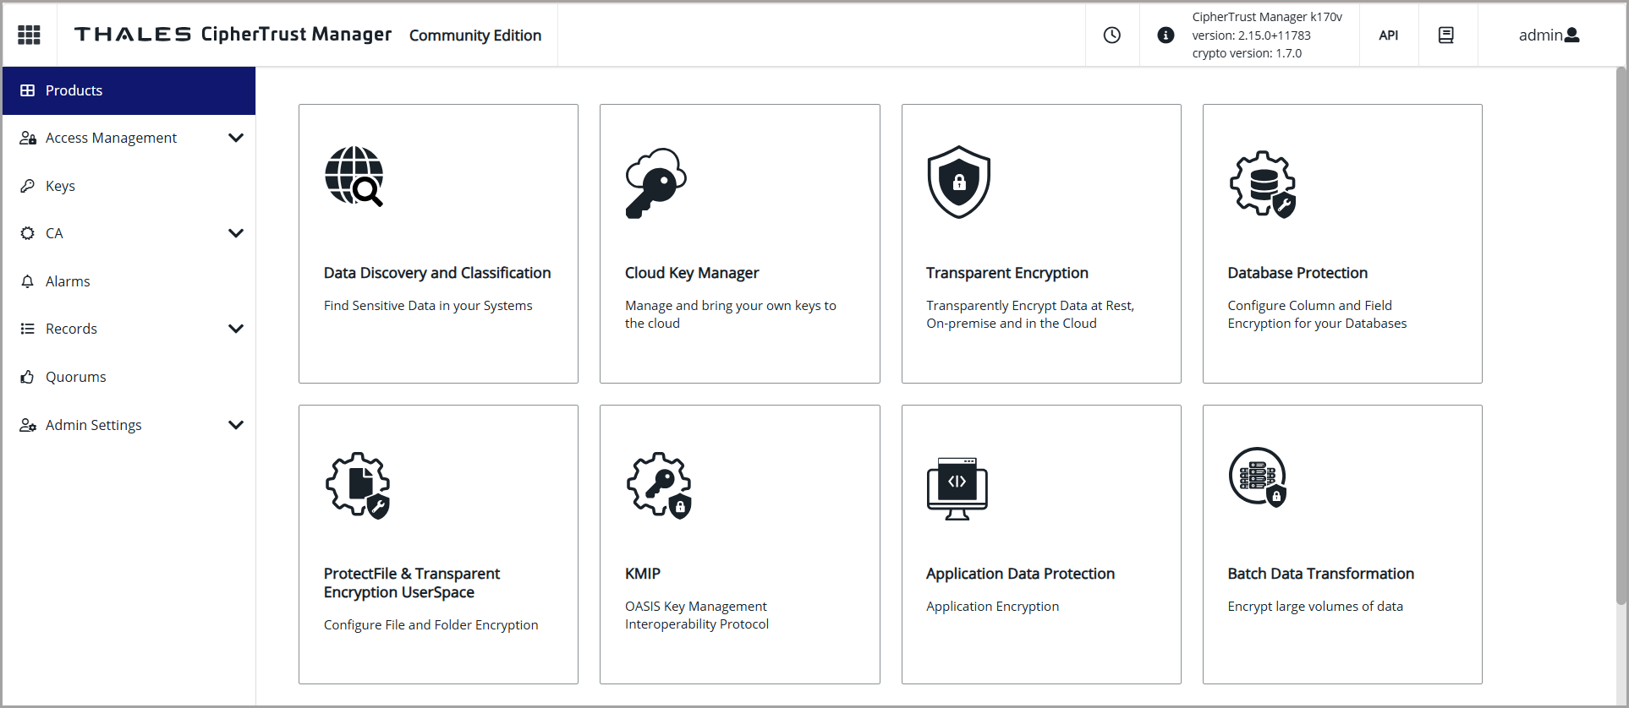Image resolution: width=1629 pixels, height=708 pixels.
Task: Click the CA certificate icon in sidebar
Action: pyautogui.click(x=28, y=233)
